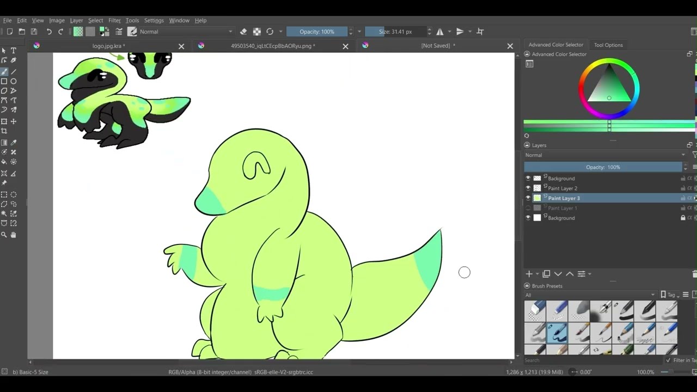
Task: Toggle vertical mirror tool
Action: pos(460,32)
